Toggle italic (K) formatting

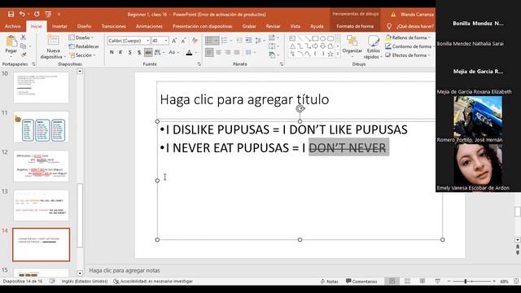click(x=120, y=52)
